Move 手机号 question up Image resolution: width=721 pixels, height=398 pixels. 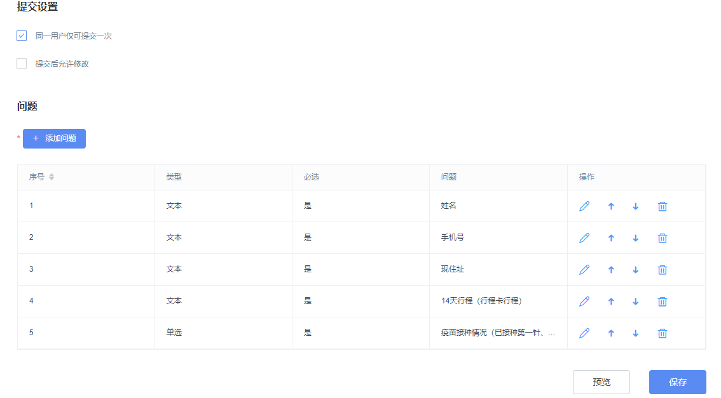click(611, 238)
